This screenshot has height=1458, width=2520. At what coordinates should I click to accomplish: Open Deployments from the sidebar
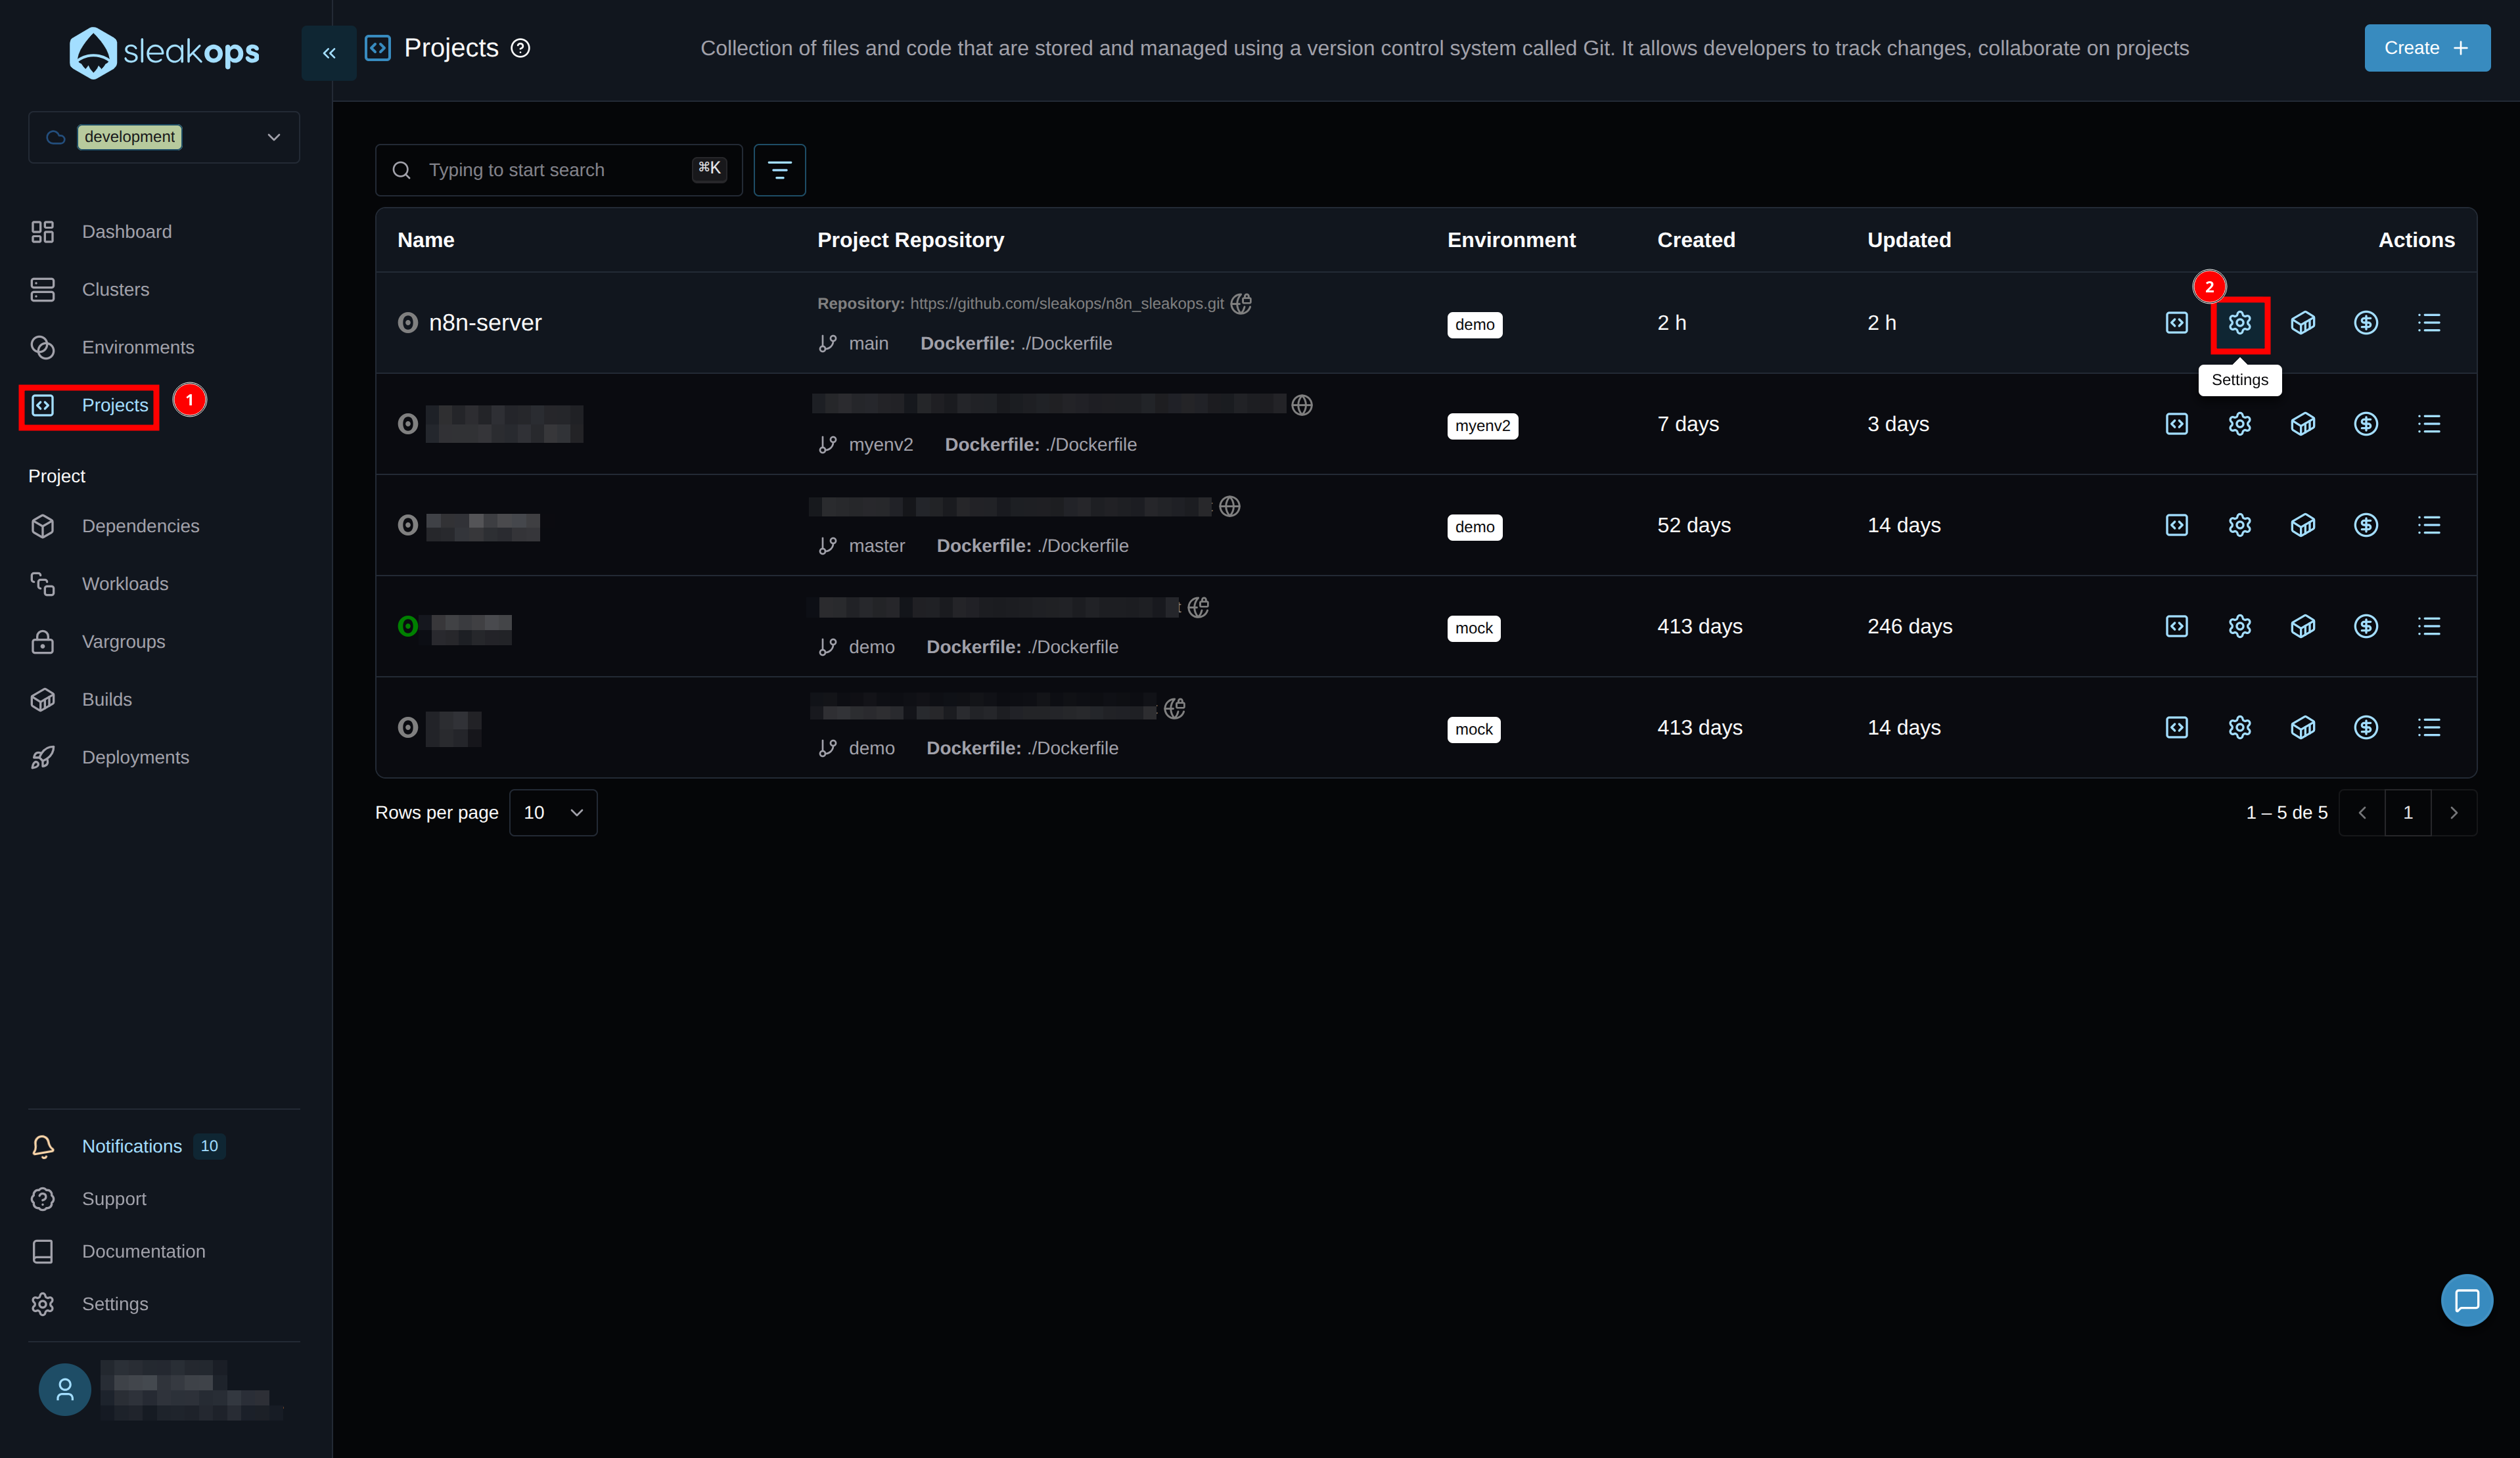[136, 757]
